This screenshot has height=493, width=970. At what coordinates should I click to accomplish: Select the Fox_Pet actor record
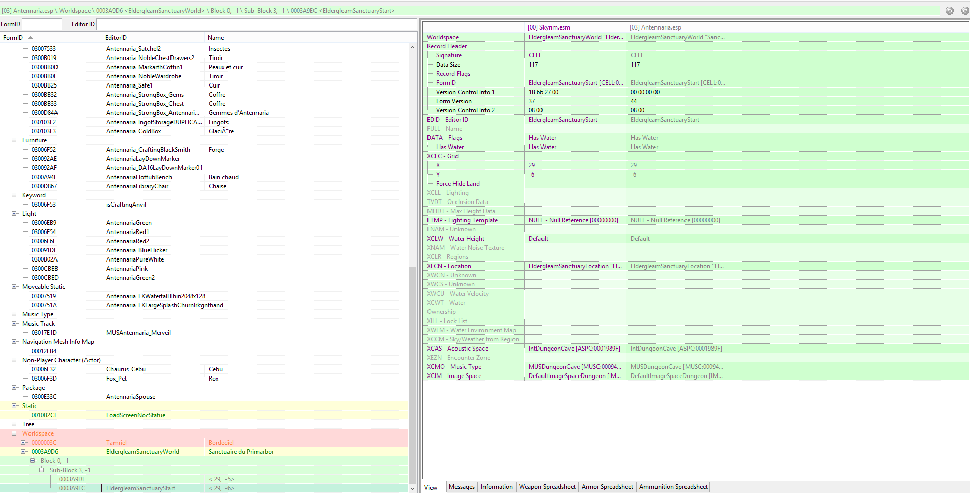click(117, 379)
